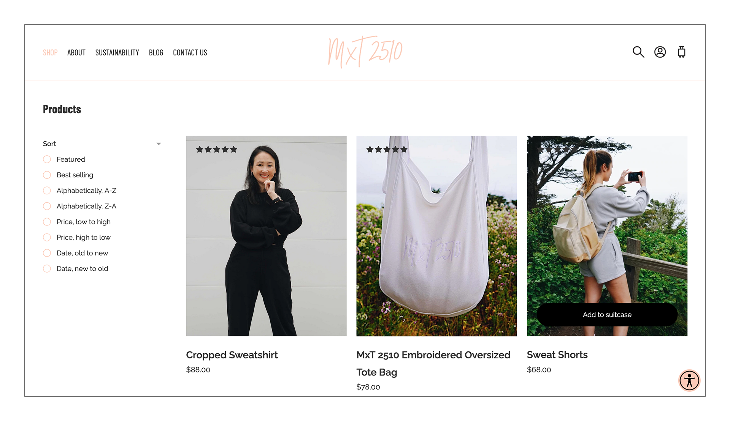Open the Embroidered Tote Bag title link
Viewport: 730px width, 421px height.
[433, 364]
